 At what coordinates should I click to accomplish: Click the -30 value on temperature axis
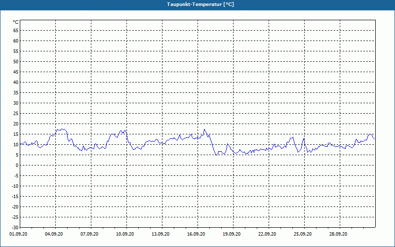coord(15,228)
